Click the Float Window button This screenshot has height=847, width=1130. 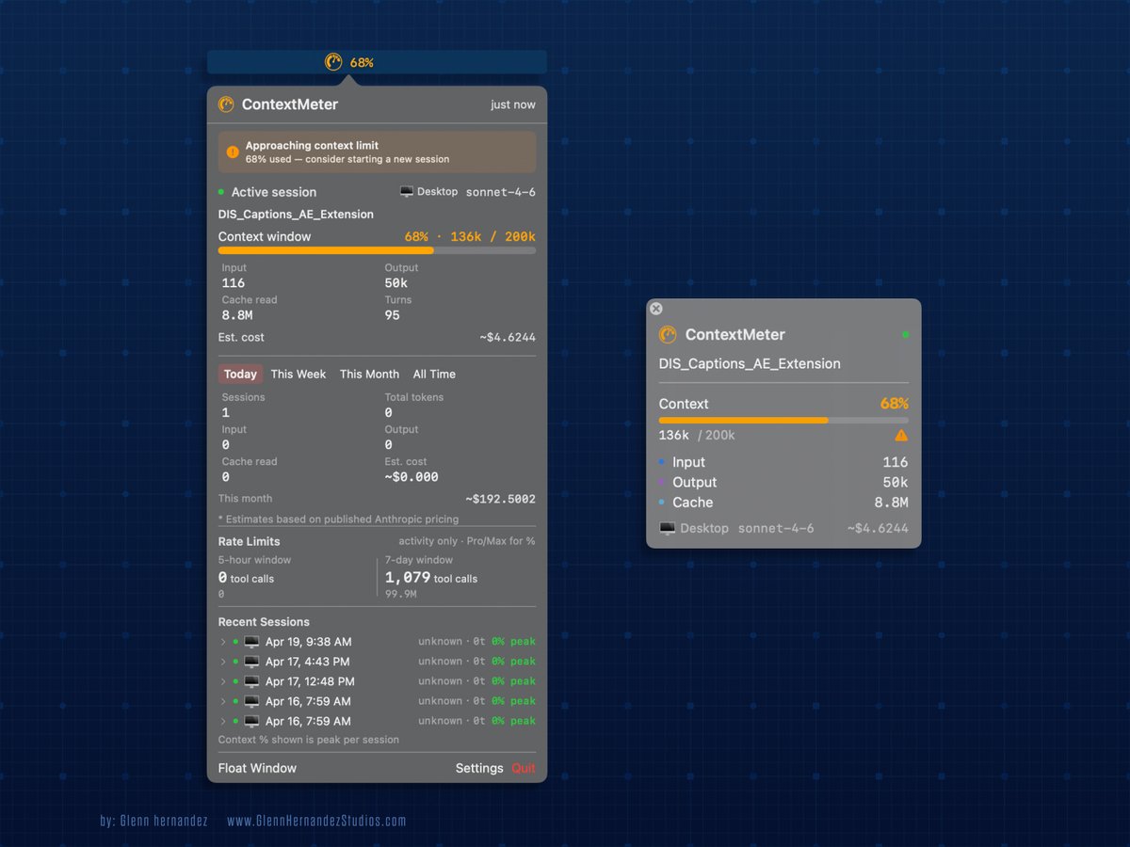tap(257, 768)
